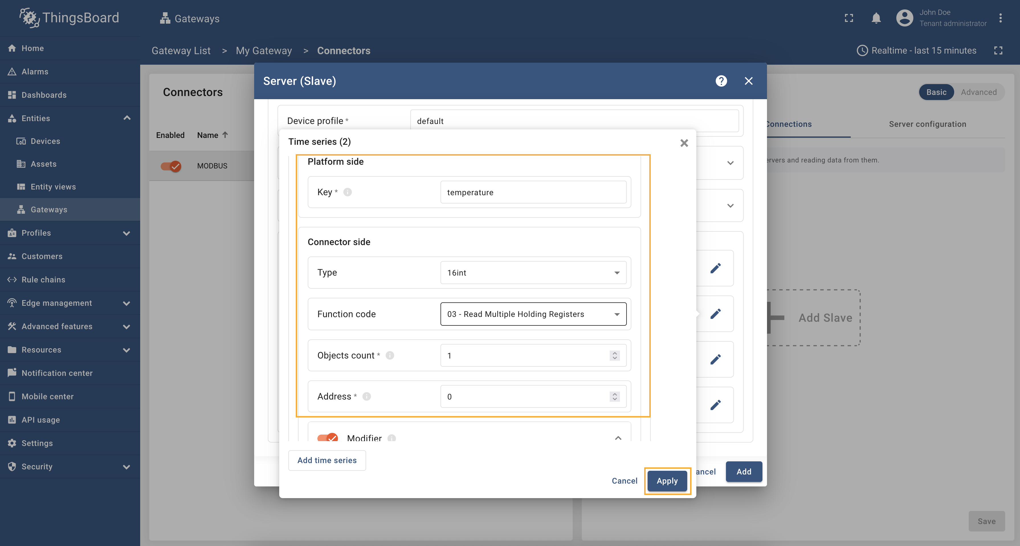Increment the Objects count stepper
The width and height of the screenshot is (1020, 546).
pos(615,353)
